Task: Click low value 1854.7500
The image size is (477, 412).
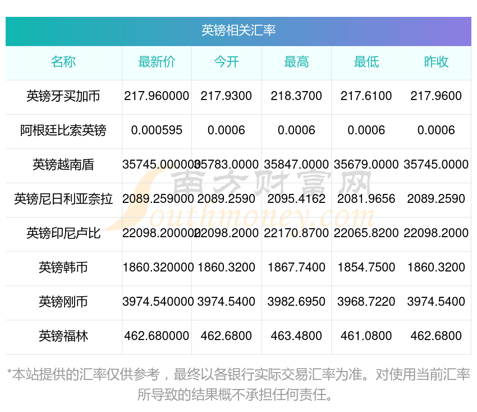Action: click(x=366, y=268)
